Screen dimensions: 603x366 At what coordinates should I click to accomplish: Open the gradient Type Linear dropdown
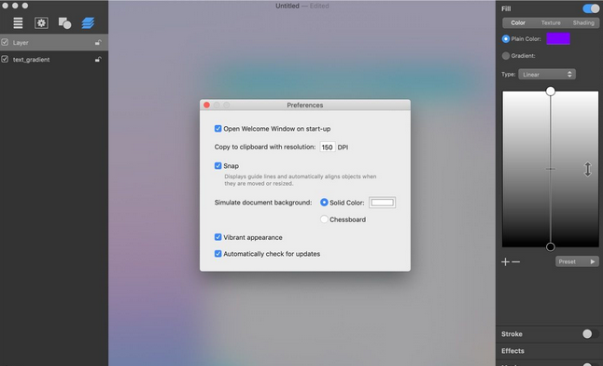547,75
